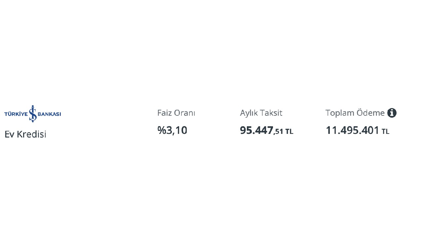Select the word Oranı in the interest label
Image resolution: width=423 pixels, height=238 pixels.
pyautogui.click(x=185, y=113)
